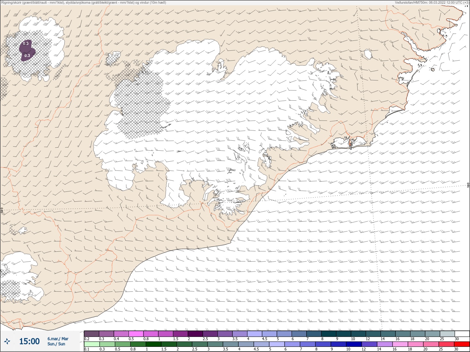470x352 pixels.
Task: Click the weekday text "Sun./ Sun"
Action: [x=56, y=344]
